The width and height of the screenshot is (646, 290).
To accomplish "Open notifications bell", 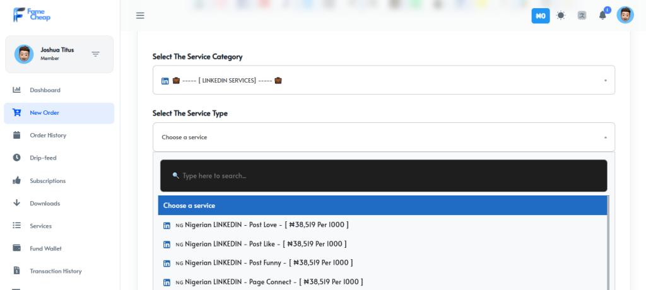I will coord(602,16).
